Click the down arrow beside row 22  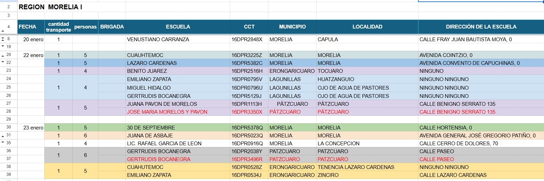3,62
